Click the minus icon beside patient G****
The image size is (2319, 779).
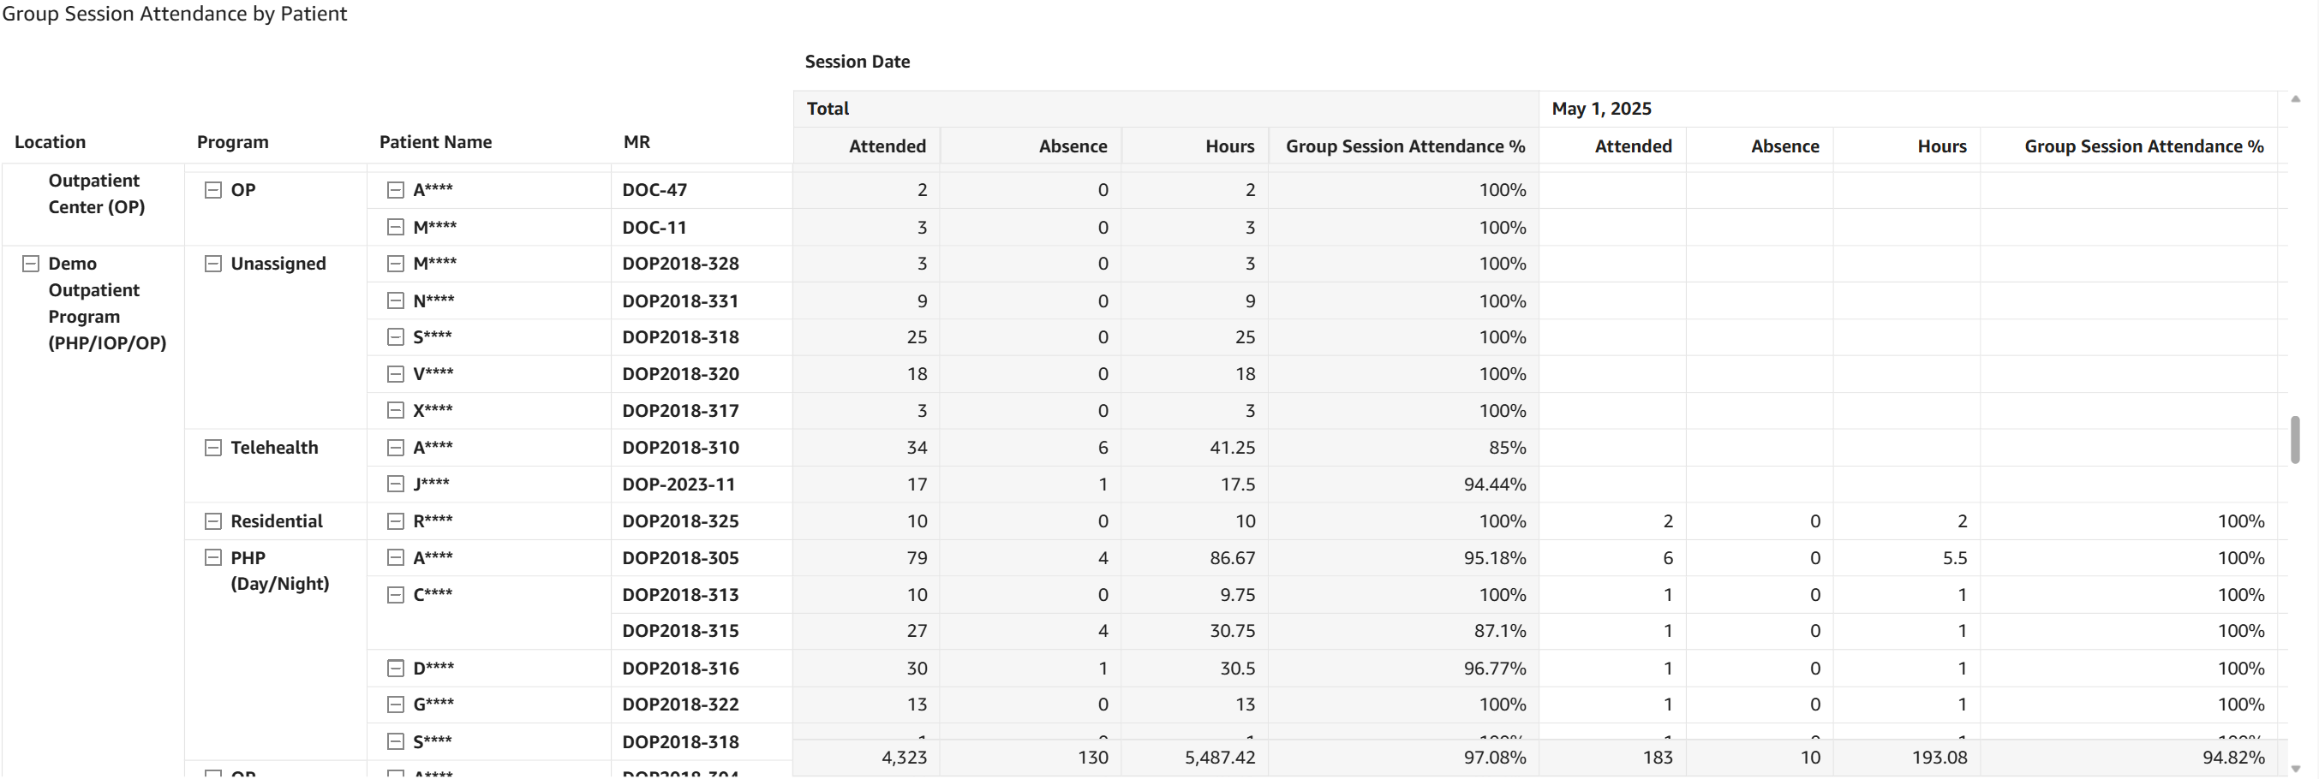pyautogui.click(x=395, y=705)
